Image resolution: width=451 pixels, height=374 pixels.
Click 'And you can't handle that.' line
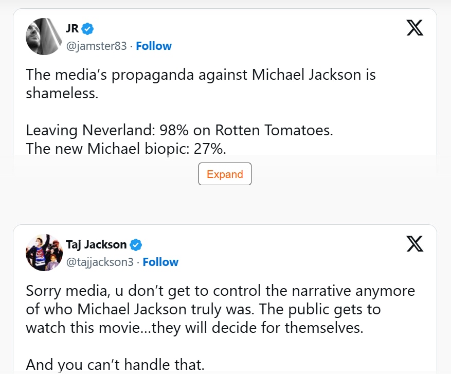pyautogui.click(x=115, y=365)
